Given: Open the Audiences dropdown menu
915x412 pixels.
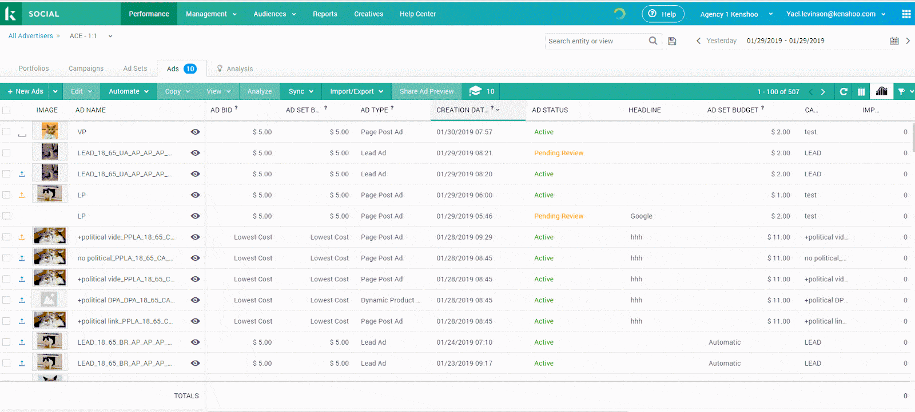Looking at the screenshot, I should pos(274,14).
